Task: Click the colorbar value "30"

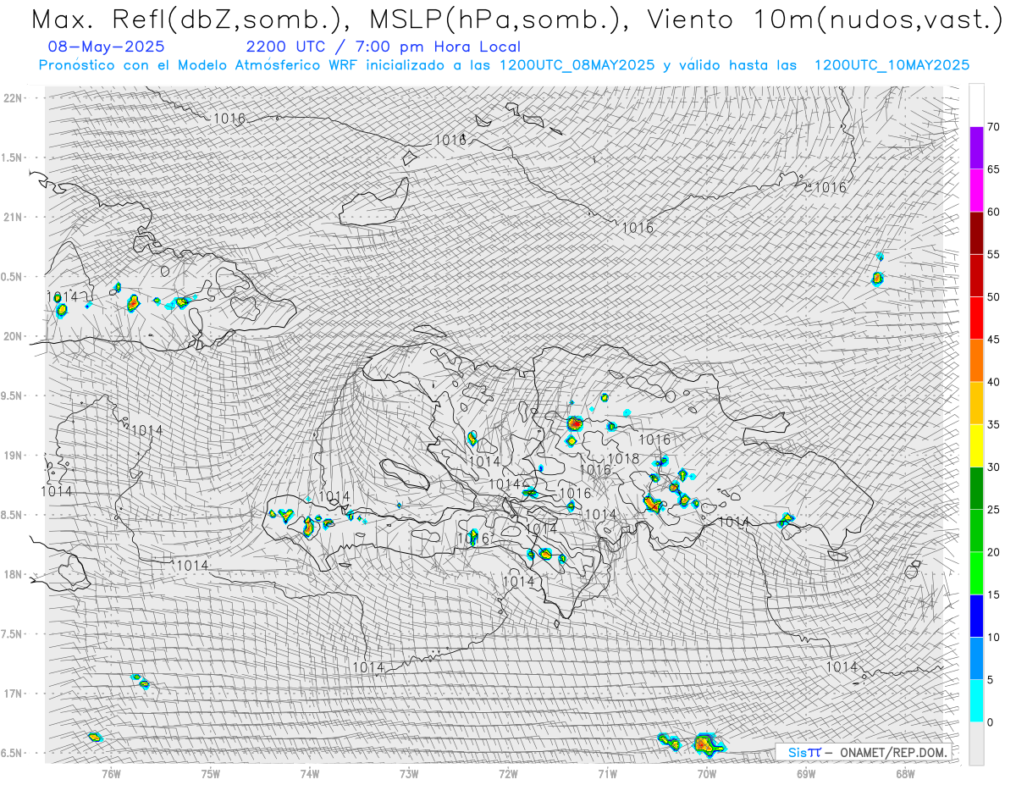Action: click(x=993, y=467)
